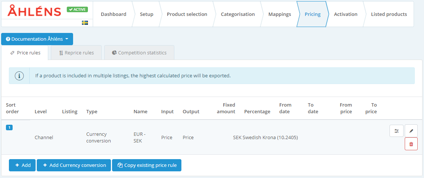Click the Fixed amount column header
The width and height of the screenshot is (424, 178).
pyautogui.click(x=226, y=108)
